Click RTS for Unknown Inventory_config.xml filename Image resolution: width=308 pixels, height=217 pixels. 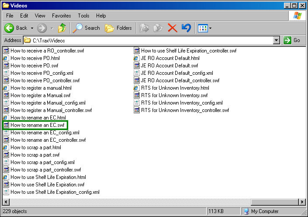(x=182, y=103)
